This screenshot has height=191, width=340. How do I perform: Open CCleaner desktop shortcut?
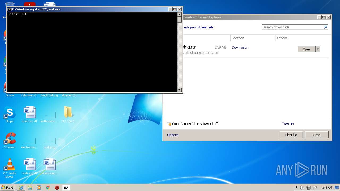tap(10, 141)
